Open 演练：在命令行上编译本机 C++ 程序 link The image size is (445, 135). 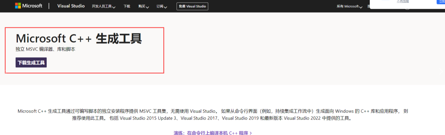coord(213,133)
